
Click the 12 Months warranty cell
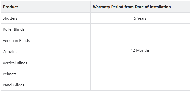click(x=140, y=57)
